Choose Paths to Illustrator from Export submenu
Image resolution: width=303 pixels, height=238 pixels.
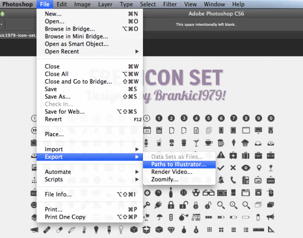tap(179, 164)
